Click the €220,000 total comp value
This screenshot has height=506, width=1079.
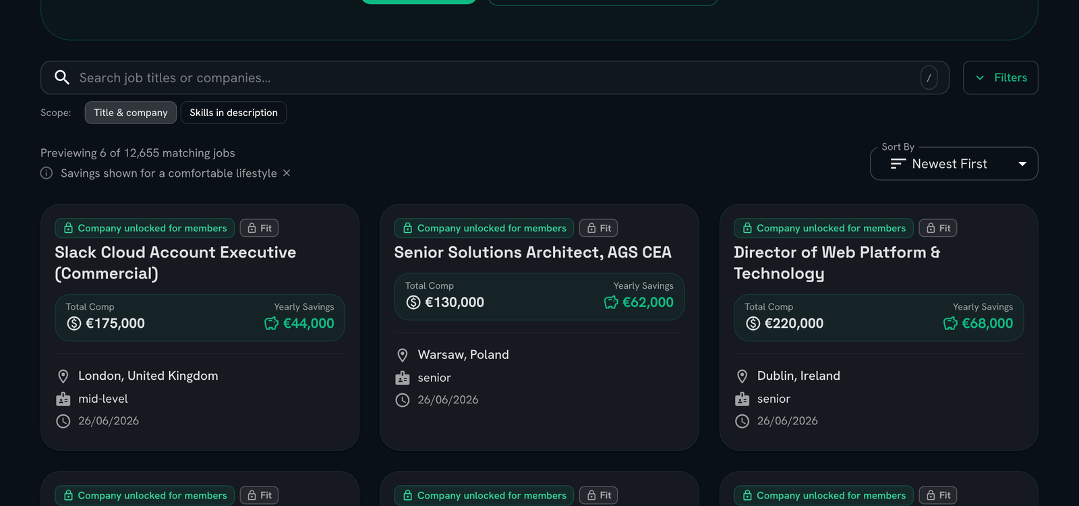point(794,324)
